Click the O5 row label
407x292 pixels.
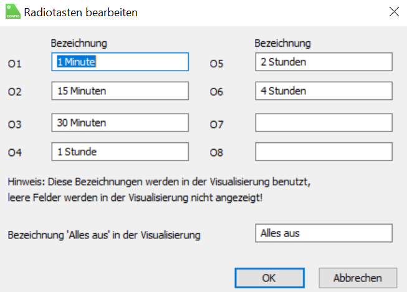[217, 64]
